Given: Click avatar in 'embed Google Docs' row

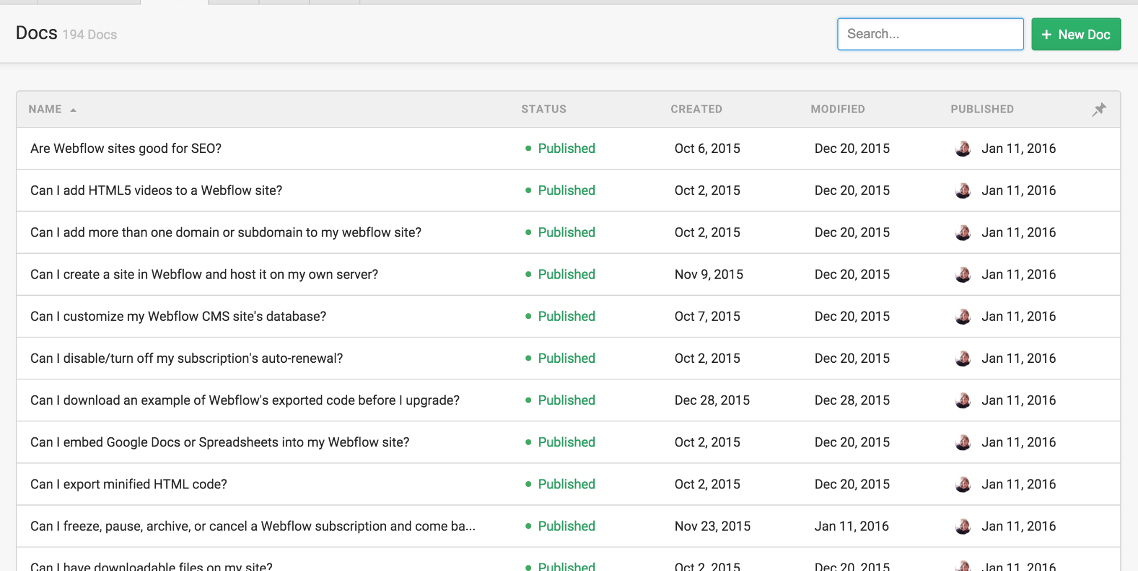Looking at the screenshot, I should click(963, 442).
